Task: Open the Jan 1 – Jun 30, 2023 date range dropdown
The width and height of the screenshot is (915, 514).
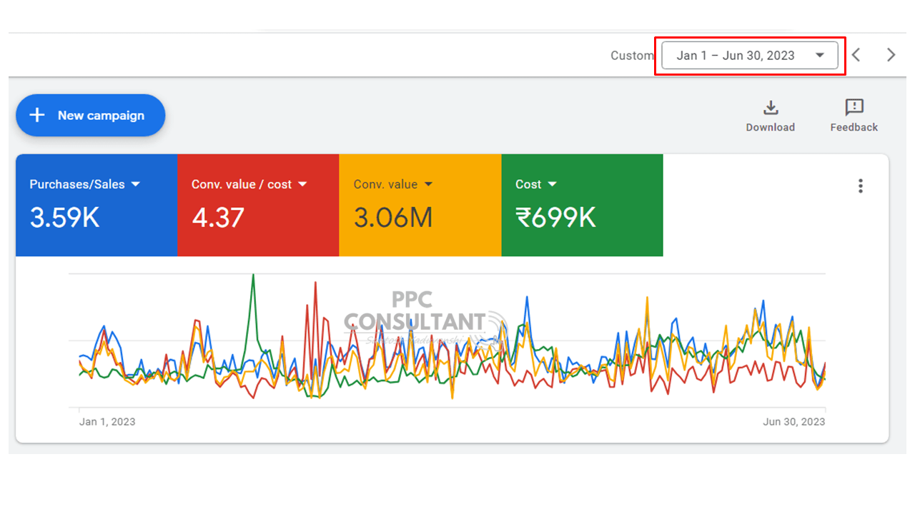Action: (x=750, y=56)
